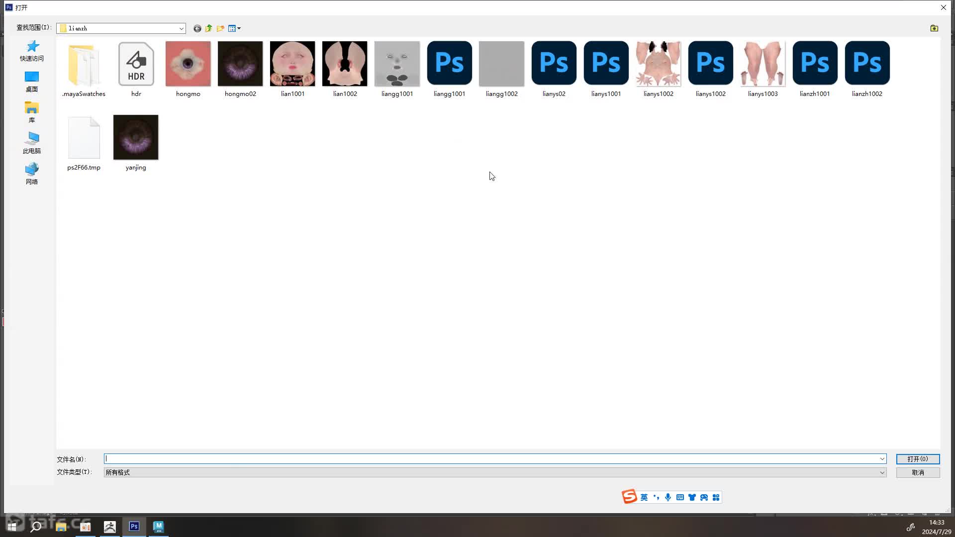Click the pen tray icon near clock
The image size is (955, 537).
[x=911, y=527]
